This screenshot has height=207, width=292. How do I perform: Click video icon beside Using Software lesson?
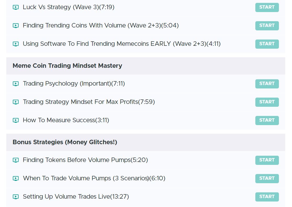(16, 44)
